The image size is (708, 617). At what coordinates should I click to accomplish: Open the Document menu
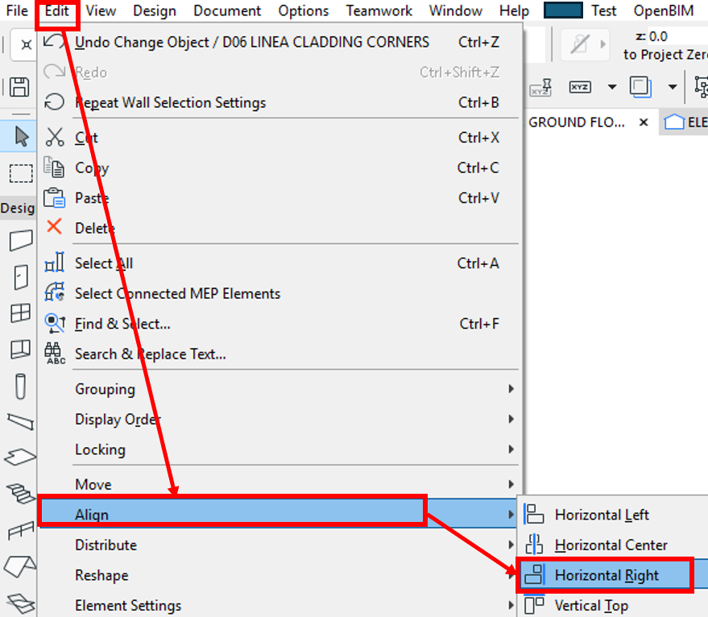click(x=227, y=10)
